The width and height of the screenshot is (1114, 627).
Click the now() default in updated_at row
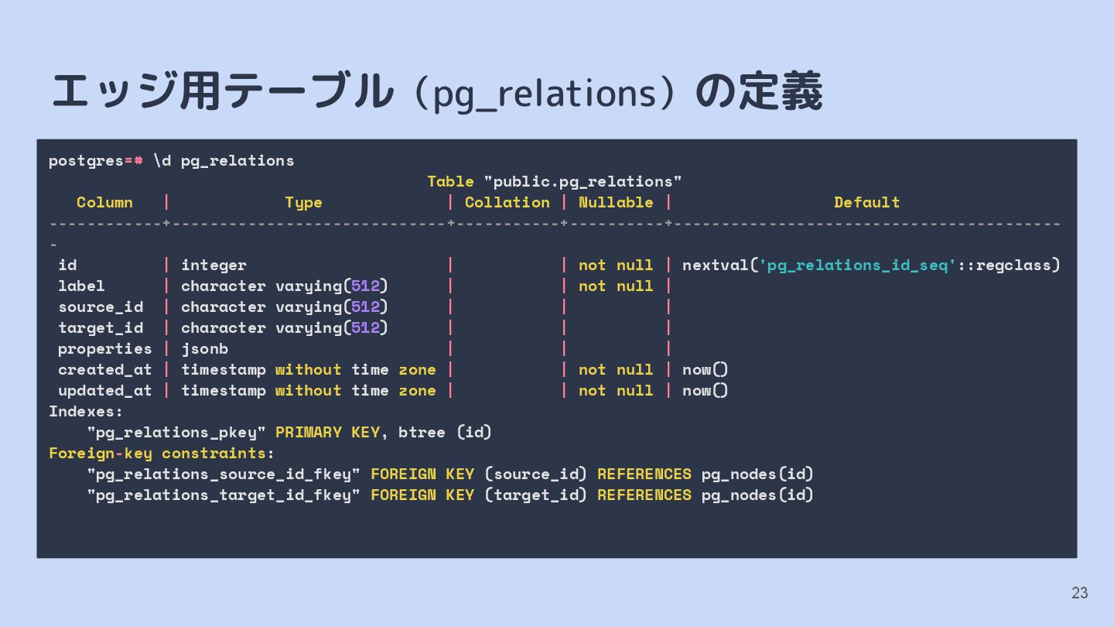tap(706, 391)
